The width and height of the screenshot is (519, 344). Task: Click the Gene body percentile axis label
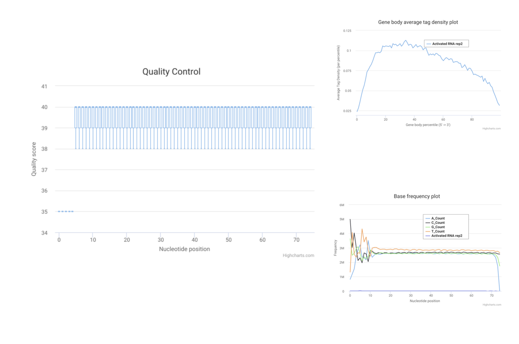tap(428, 125)
